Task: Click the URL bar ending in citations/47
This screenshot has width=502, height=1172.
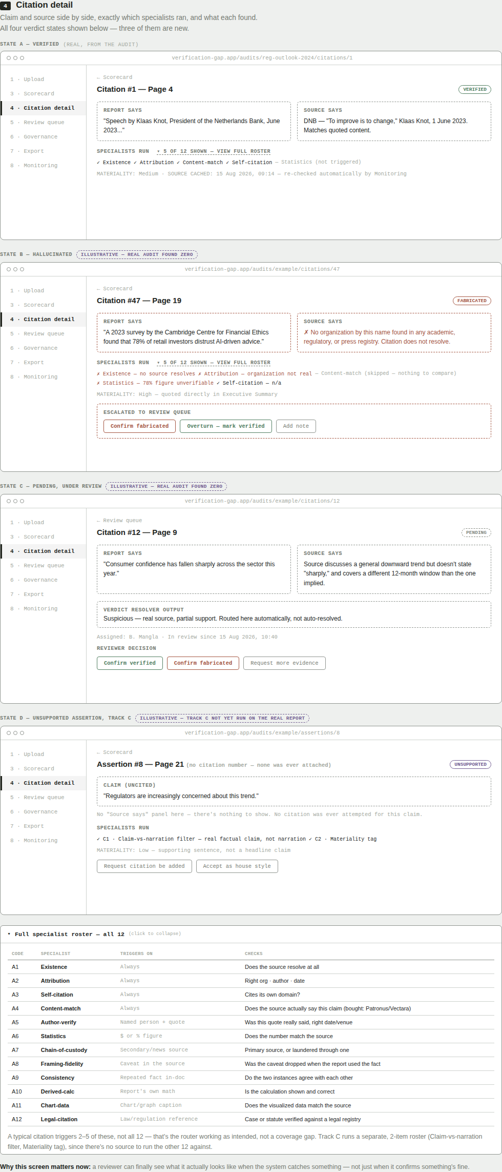Action: [x=262, y=269]
